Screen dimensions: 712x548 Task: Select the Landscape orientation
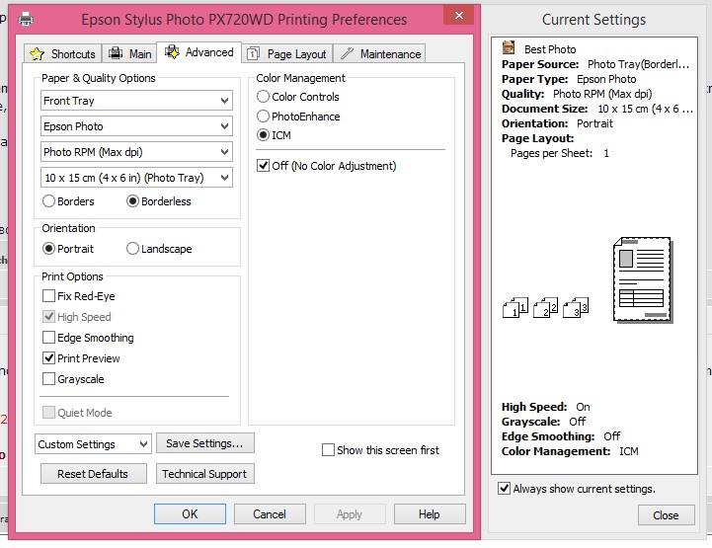tap(133, 249)
